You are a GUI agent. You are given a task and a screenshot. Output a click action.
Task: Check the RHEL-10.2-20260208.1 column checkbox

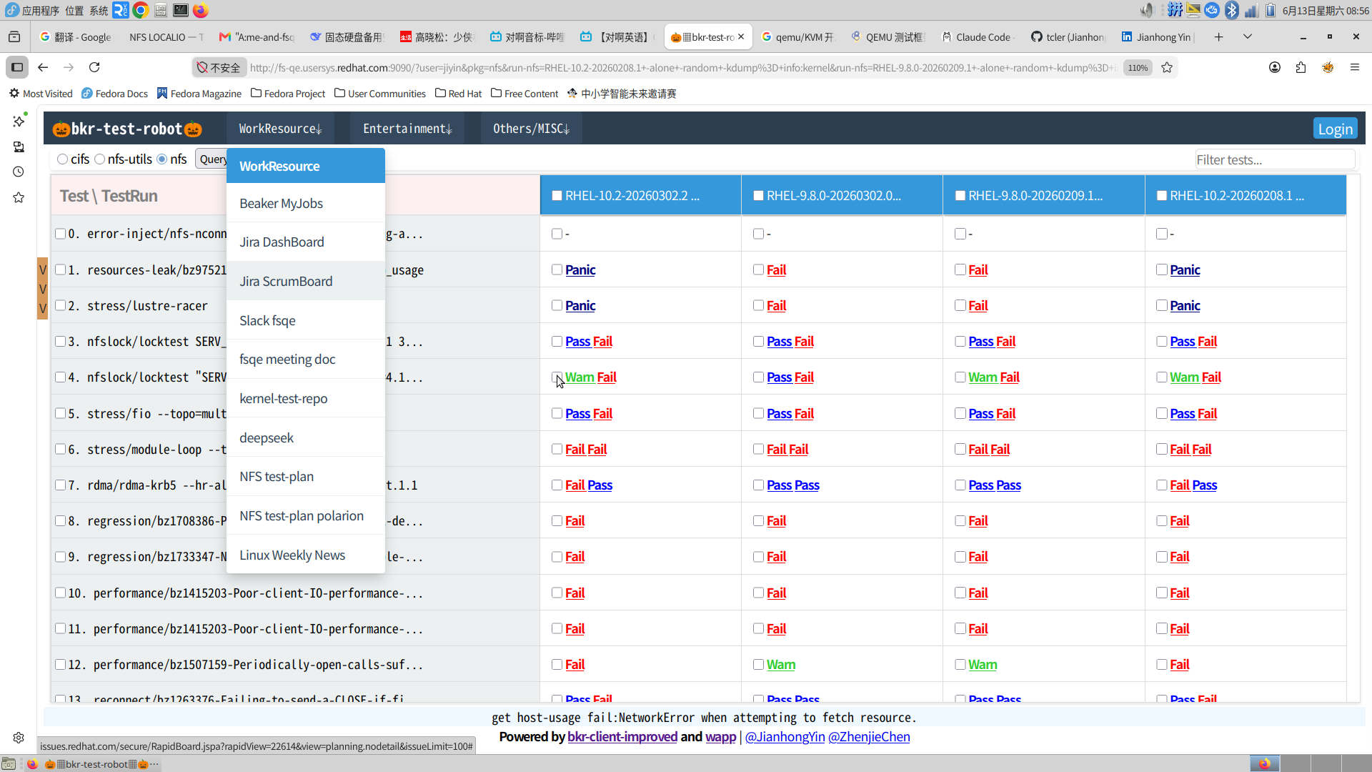[1162, 196]
